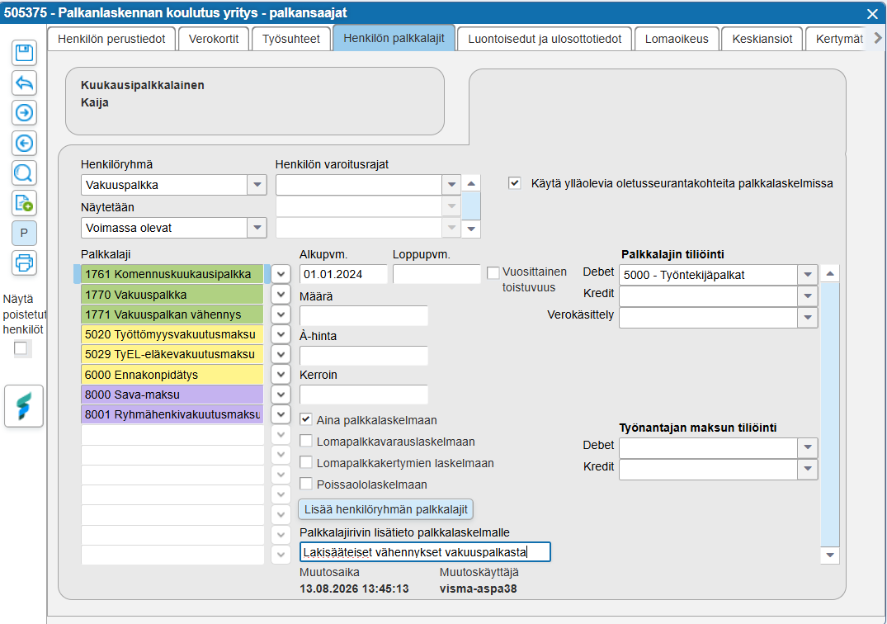This screenshot has height=624, width=887.
Task: Click the printer icon
Action: coord(24,263)
